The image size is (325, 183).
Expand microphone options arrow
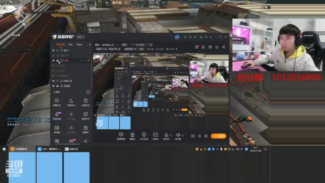click(x=171, y=135)
